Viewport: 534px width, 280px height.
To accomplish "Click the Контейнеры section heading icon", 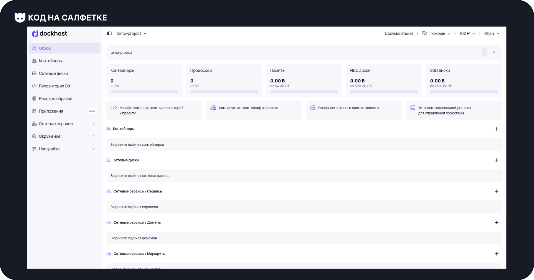I will (x=108, y=129).
